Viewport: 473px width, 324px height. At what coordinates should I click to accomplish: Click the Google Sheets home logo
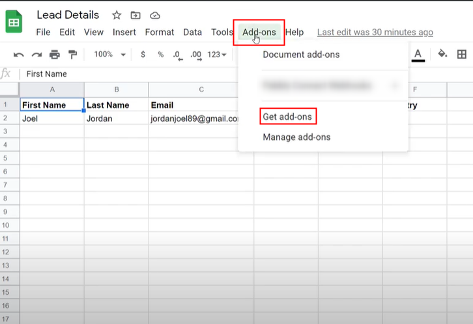point(14,21)
